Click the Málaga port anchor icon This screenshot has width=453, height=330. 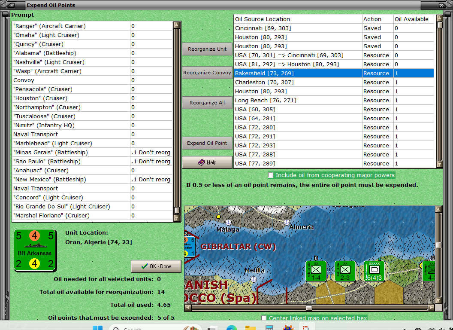228,222
